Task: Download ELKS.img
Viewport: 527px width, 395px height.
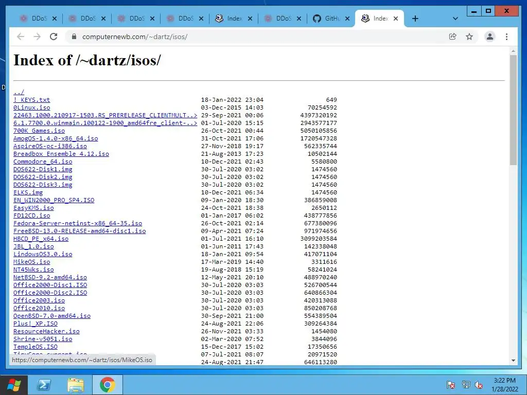Action: pyautogui.click(x=28, y=192)
